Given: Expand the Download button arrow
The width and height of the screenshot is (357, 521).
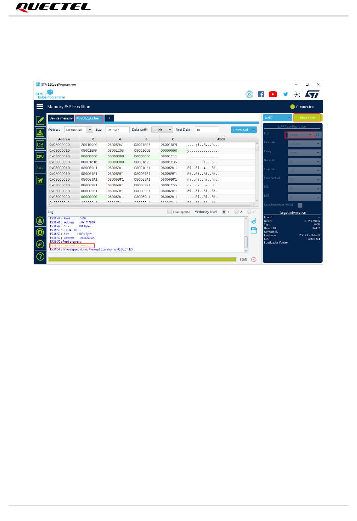Looking at the screenshot, I should [254, 130].
